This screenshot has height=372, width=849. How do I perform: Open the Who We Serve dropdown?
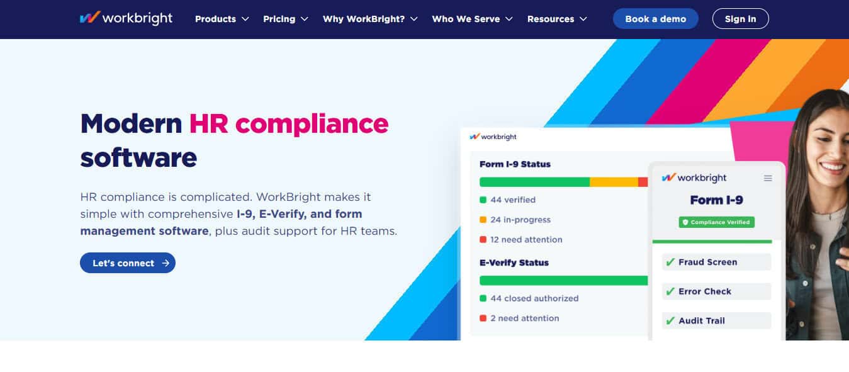(x=473, y=19)
